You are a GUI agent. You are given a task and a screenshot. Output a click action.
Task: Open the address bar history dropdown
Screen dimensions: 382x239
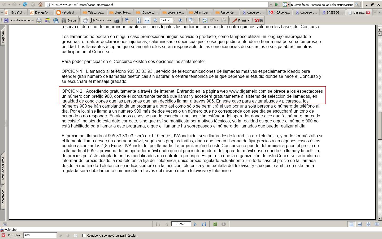tap(271, 5)
